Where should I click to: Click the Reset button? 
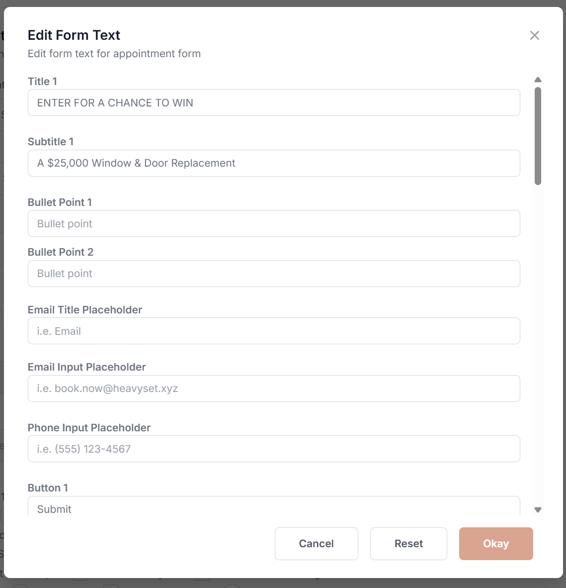coord(408,543)
